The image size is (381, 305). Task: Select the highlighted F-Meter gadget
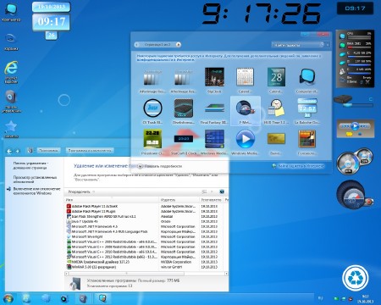tap(246, 111)
